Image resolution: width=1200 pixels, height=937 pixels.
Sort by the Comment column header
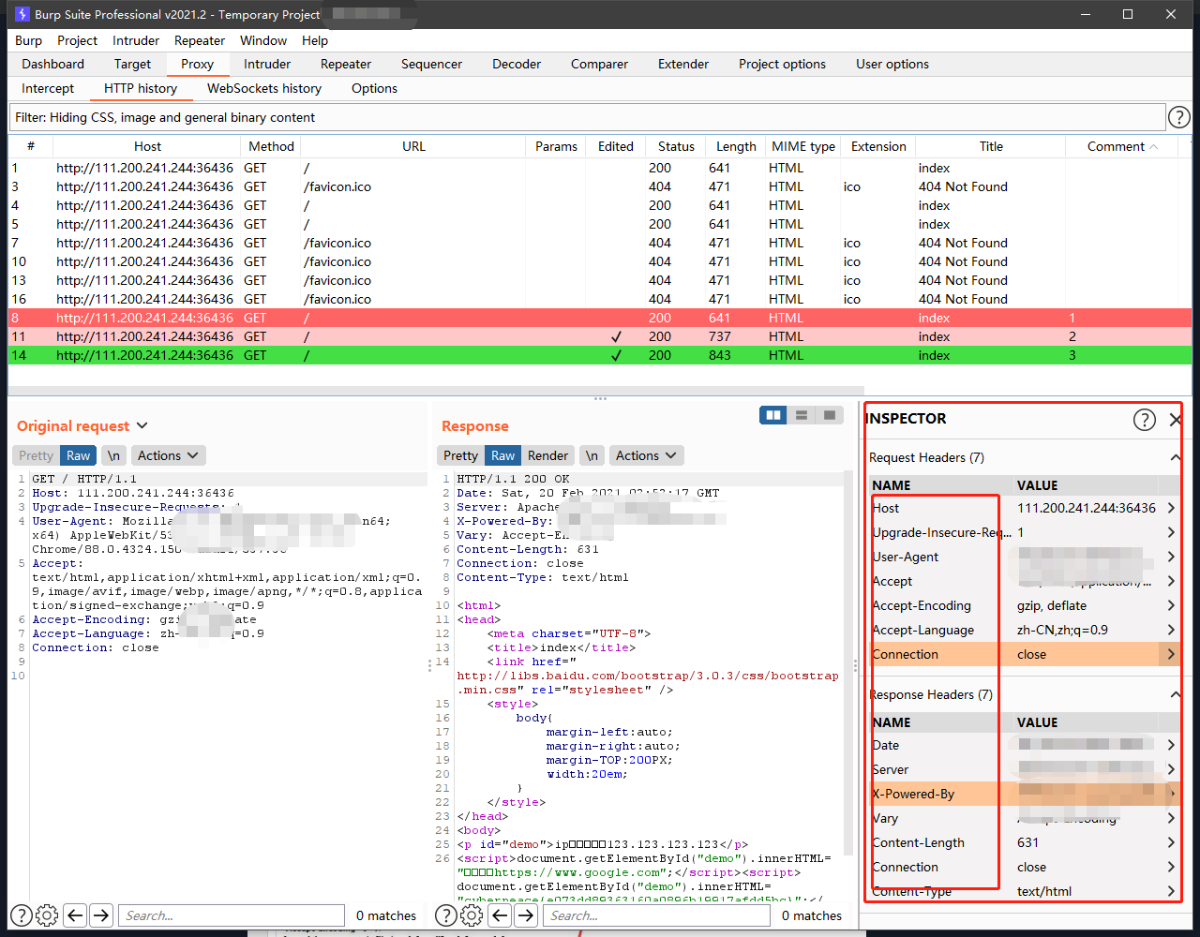coord(1122,146)
